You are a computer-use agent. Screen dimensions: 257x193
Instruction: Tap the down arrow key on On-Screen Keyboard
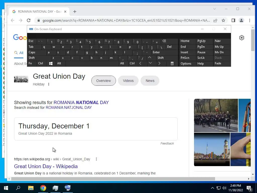[x=150, y=63]
